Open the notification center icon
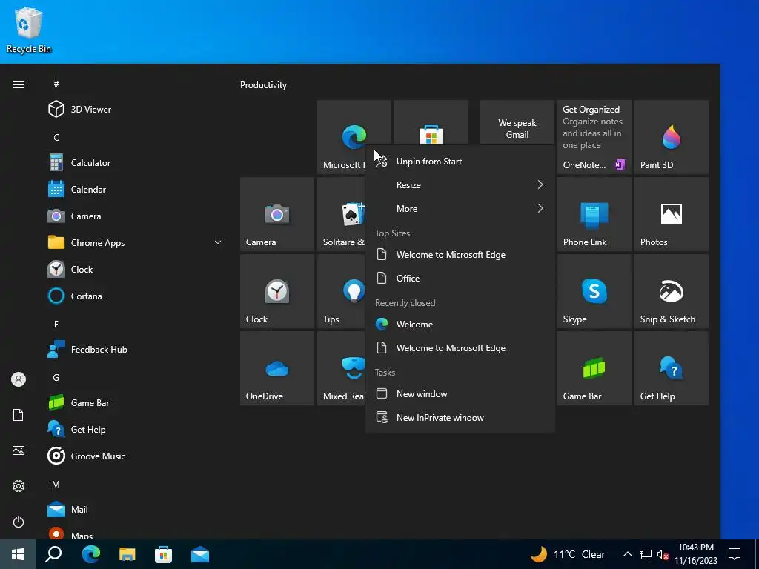This screenshot has height=569, width=759. (735, 554)
